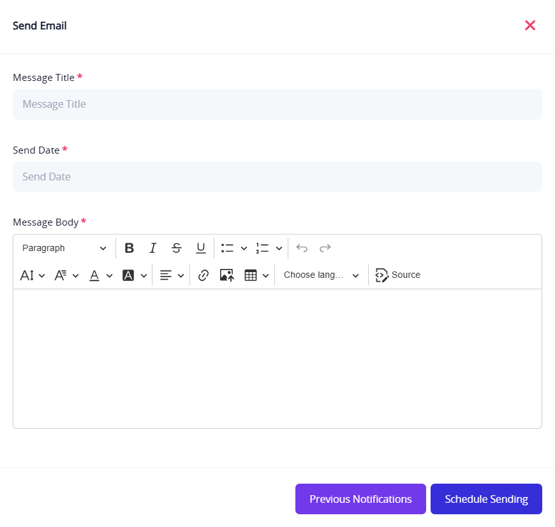Open the font color picker
555x527 pixels.
coord(100,275)
